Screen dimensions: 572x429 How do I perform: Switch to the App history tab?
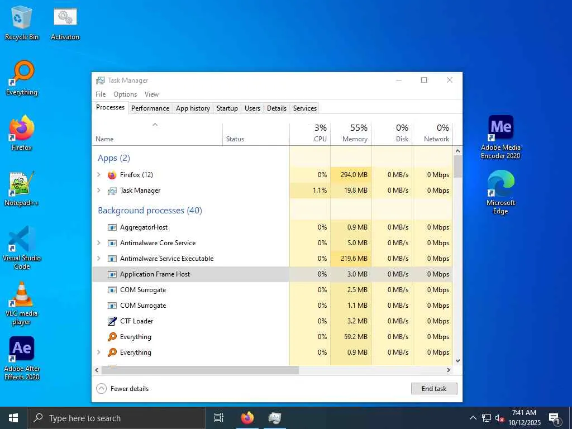193,108
